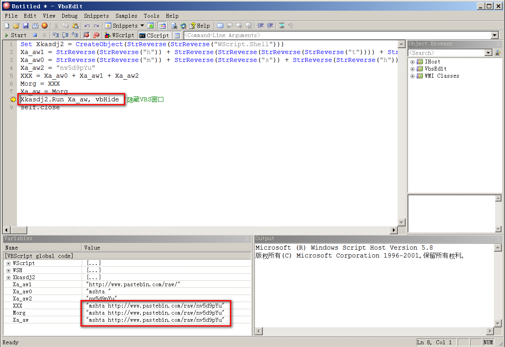
Task: Click the binoculars search icon in Object Browser
Action: tap(498, 53)
